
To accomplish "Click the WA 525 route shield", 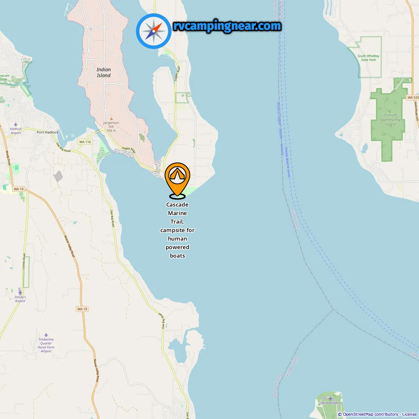I will (413, 98).
